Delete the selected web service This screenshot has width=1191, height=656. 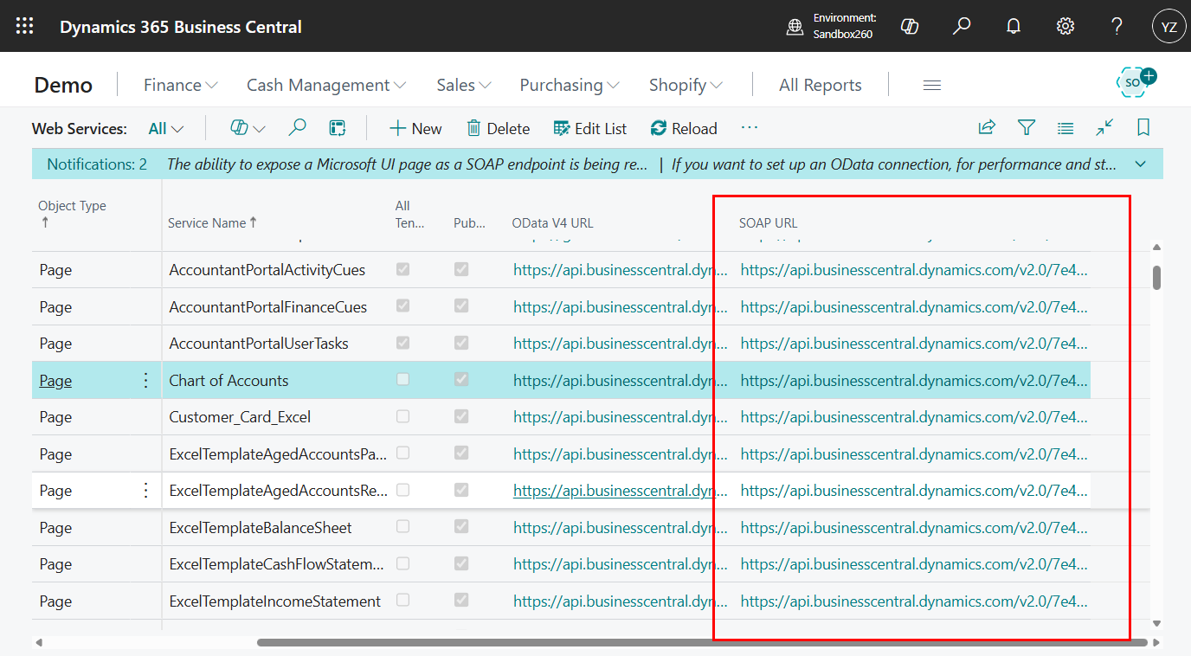tap(498, 127)
